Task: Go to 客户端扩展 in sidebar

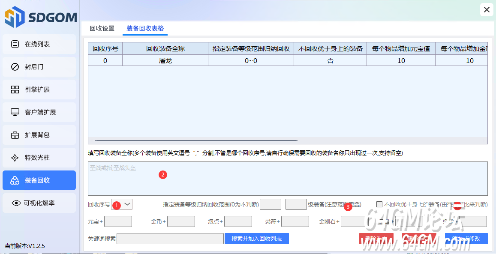Action: (x=39, y=112)
